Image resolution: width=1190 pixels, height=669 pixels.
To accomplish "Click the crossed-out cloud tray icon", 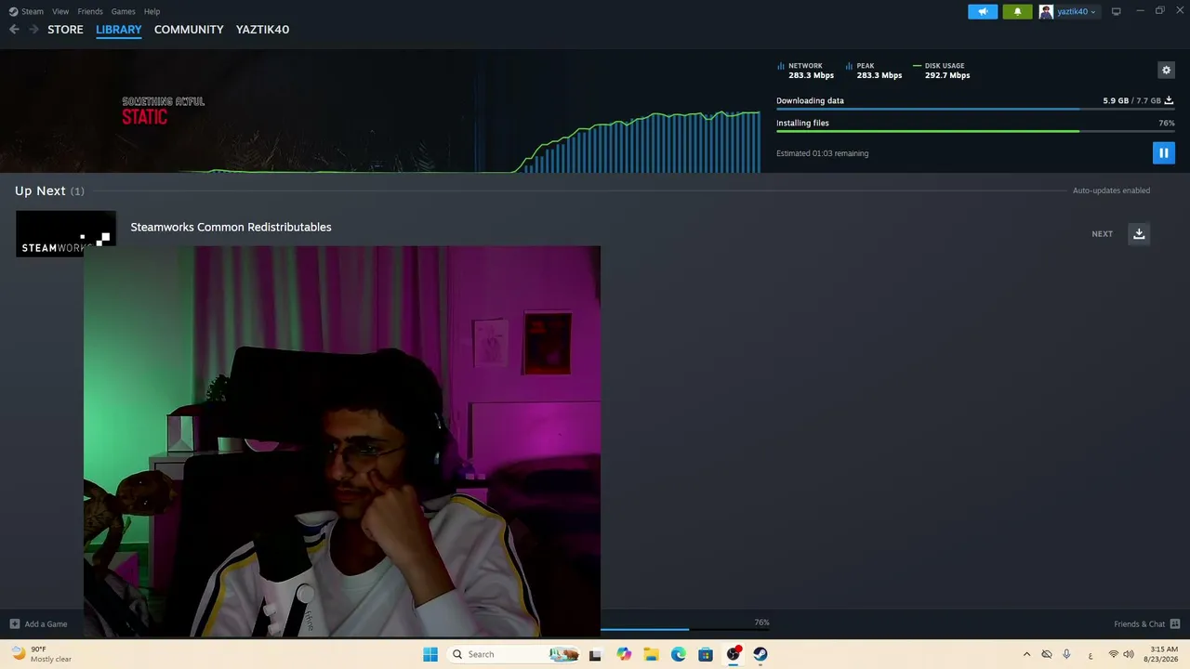I will click(x=1046, y=654).
